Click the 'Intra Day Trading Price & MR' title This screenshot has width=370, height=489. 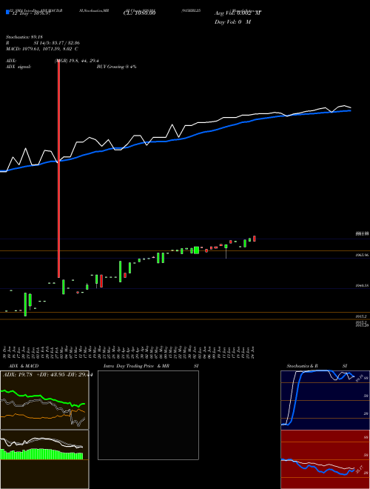click(x=136, y=366)
